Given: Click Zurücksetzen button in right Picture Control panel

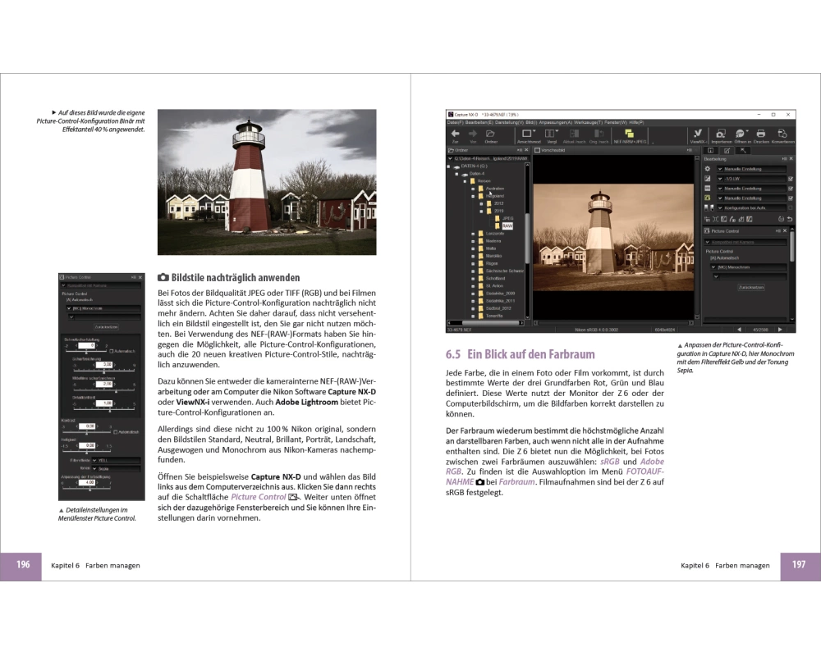Looking at the screenshot, I should (x=750, y=288).
